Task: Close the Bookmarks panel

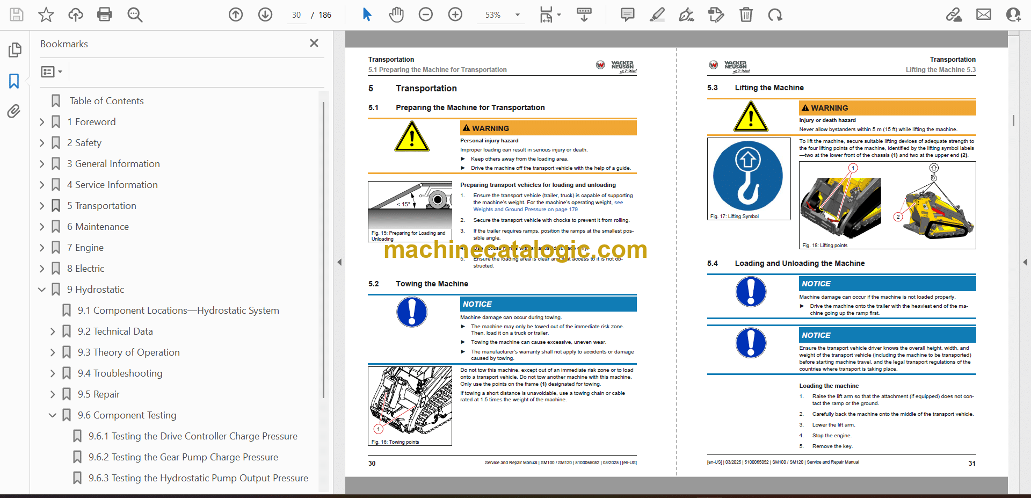Action: (314, 43)
